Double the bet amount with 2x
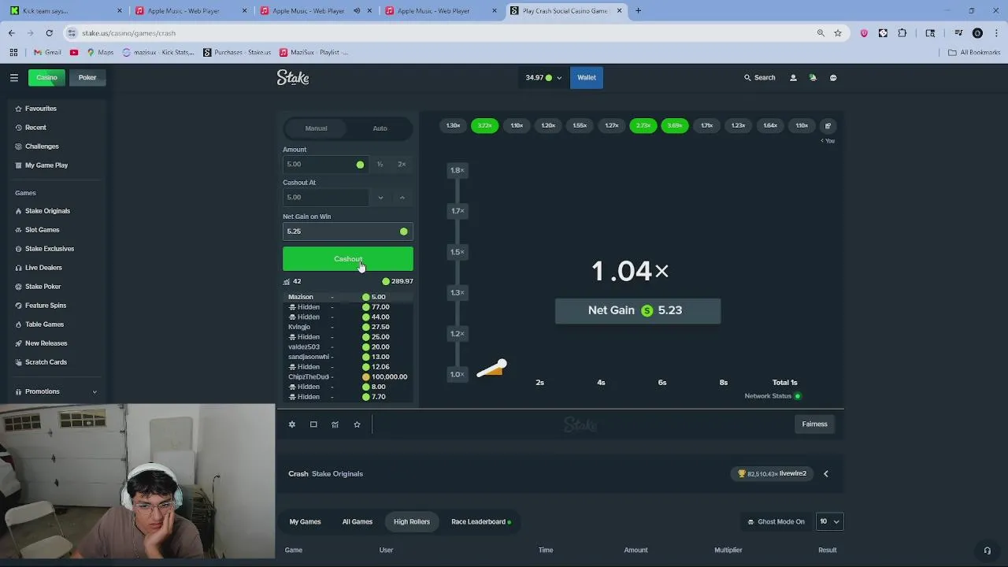1008x567 pixels. tap(402, 165)
